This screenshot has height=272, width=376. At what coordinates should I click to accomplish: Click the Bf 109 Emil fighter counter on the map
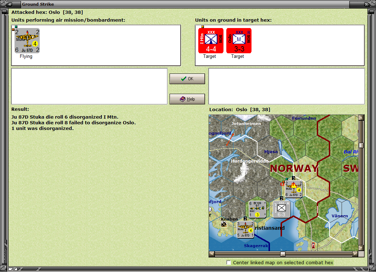[x=257, y=209]
